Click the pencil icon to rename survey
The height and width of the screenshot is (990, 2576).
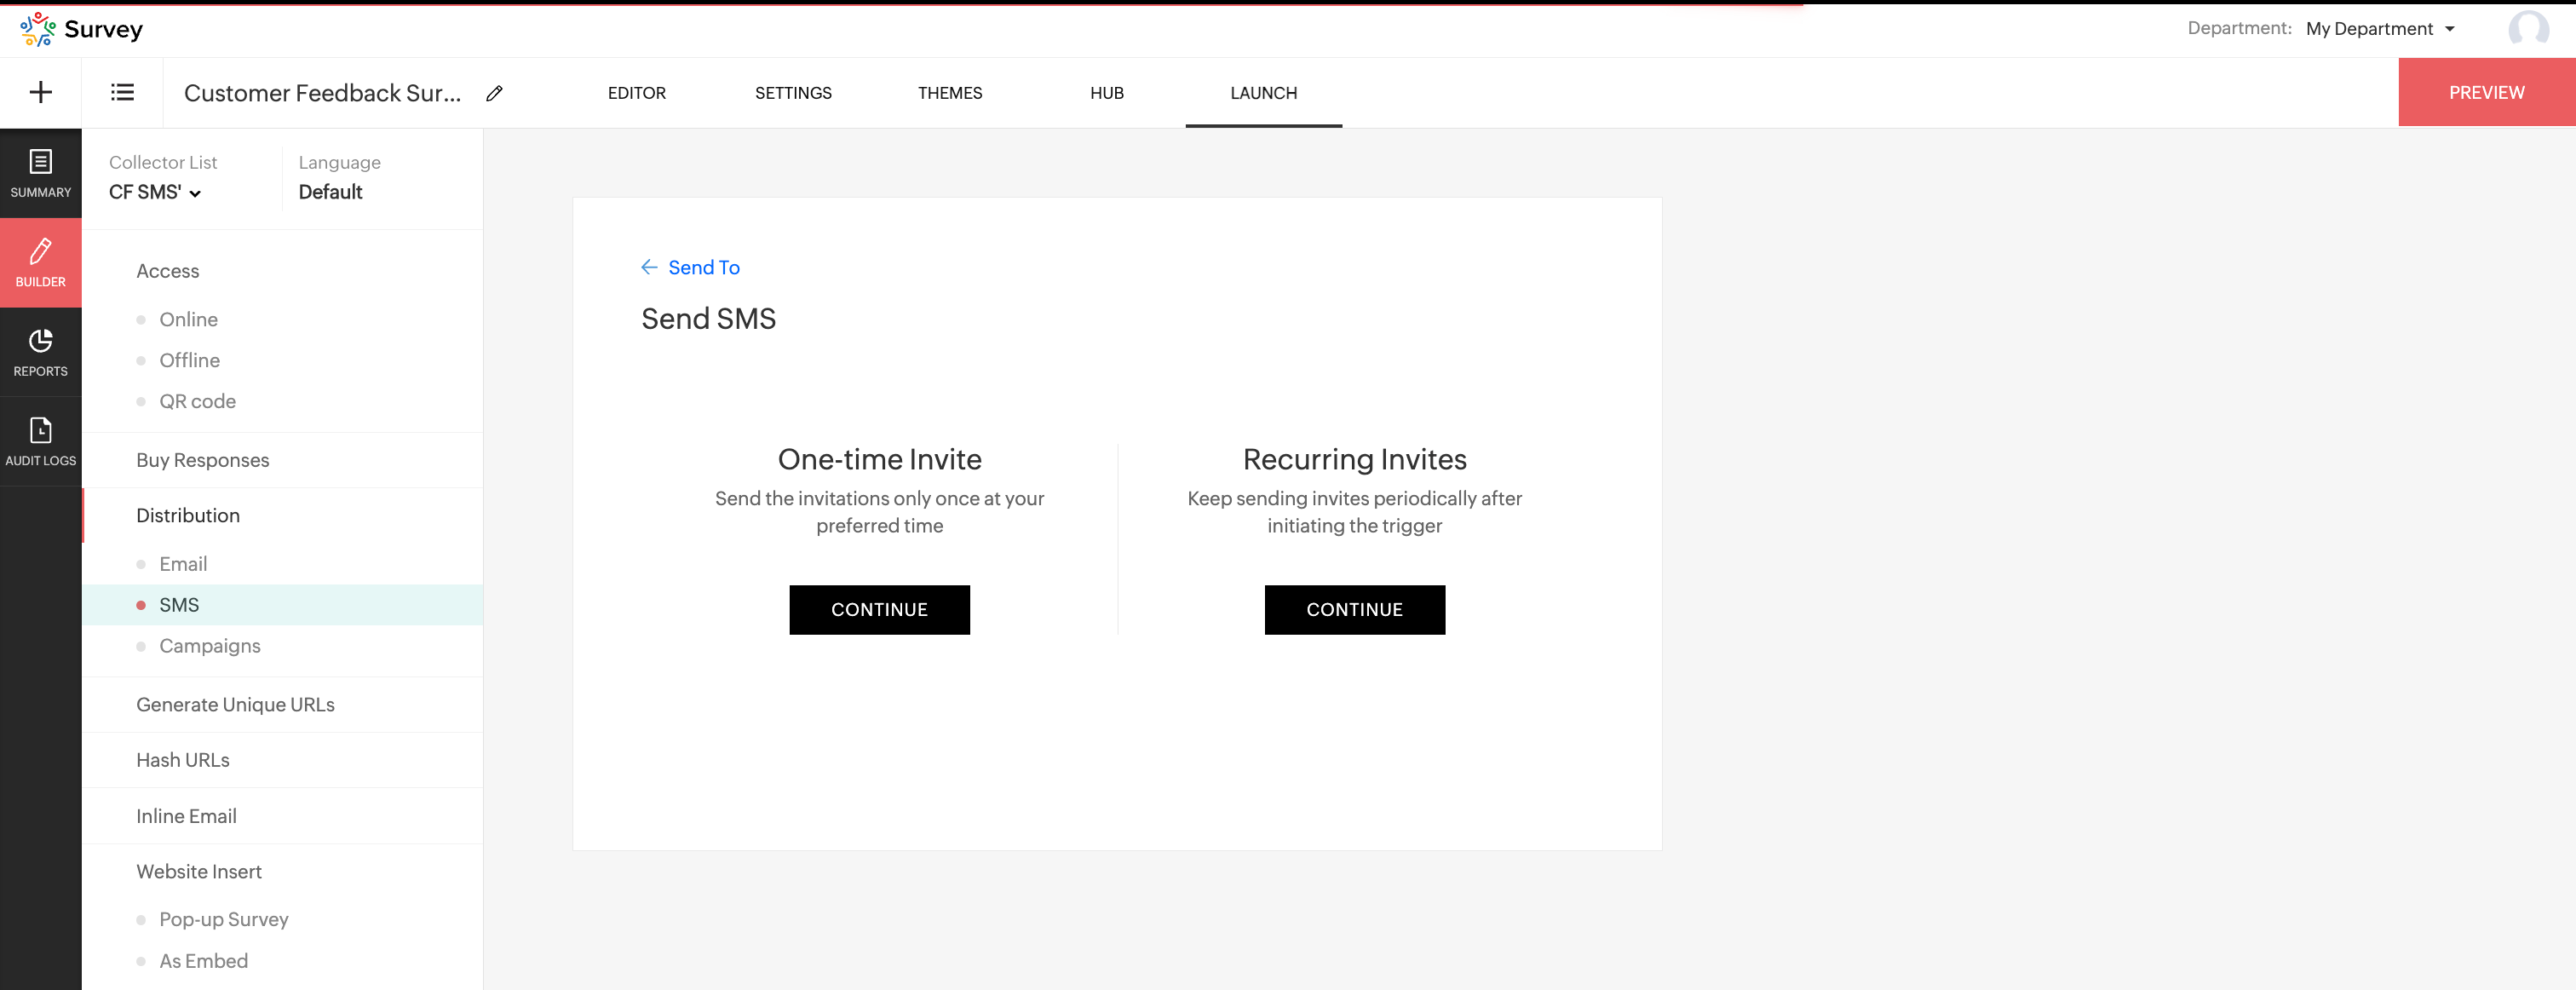pyautogui.click(x=494, y=93)
